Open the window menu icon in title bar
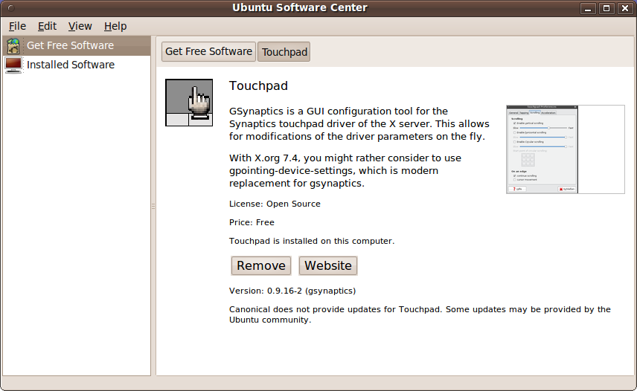 click(9, 8)
